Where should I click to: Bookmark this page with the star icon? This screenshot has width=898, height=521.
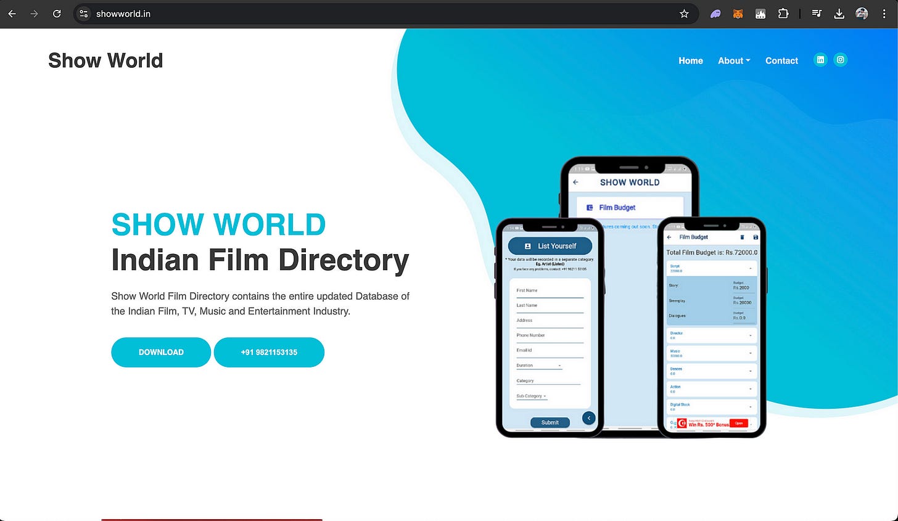684,14
